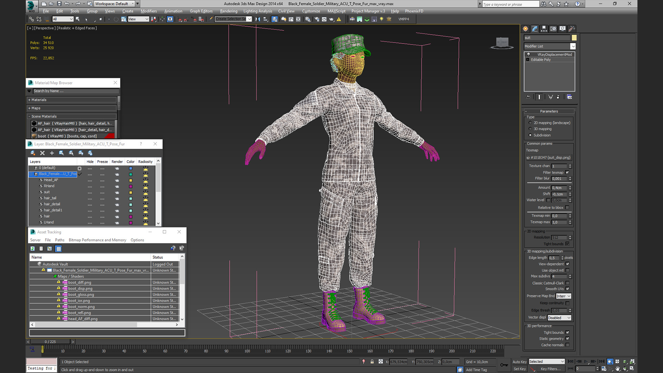Click the Undo arrow in quick access toolbar
The width and height of the screenshot is (663, 373).
click(x=67, y=4)
